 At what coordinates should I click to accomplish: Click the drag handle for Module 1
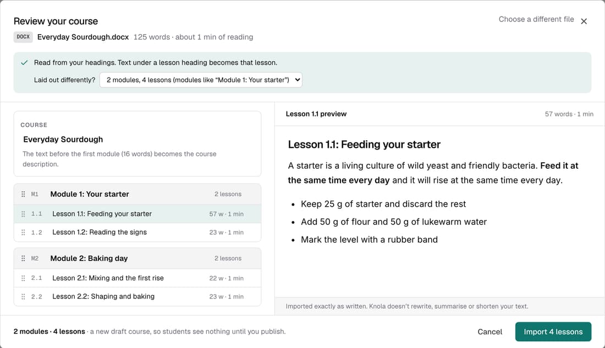click(x=23, y=194)
